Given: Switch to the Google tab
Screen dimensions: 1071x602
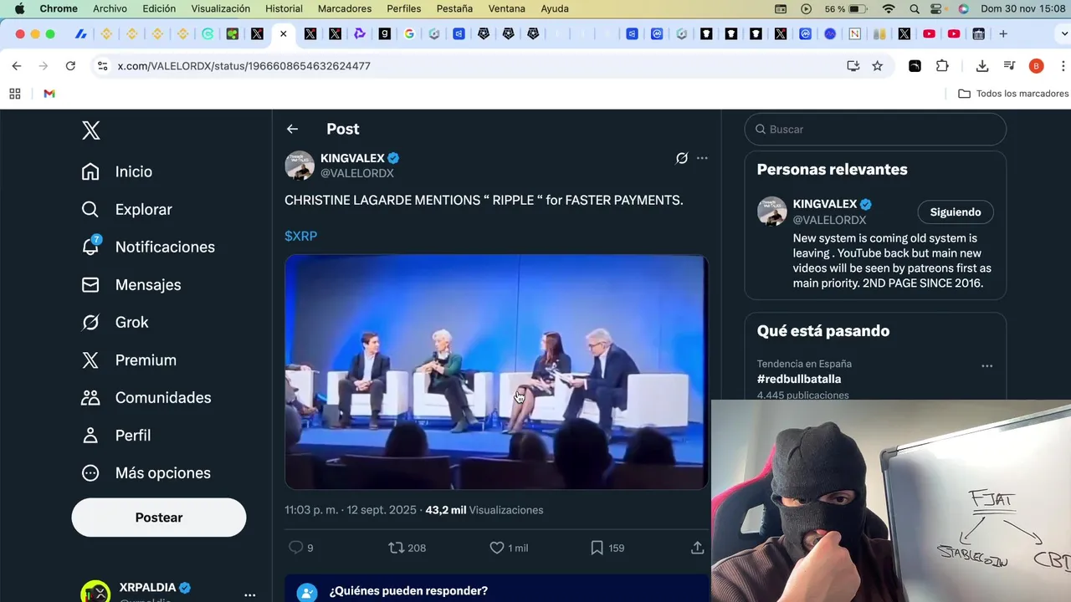Looking at the screenshot, I should click(x=409, y=34).
